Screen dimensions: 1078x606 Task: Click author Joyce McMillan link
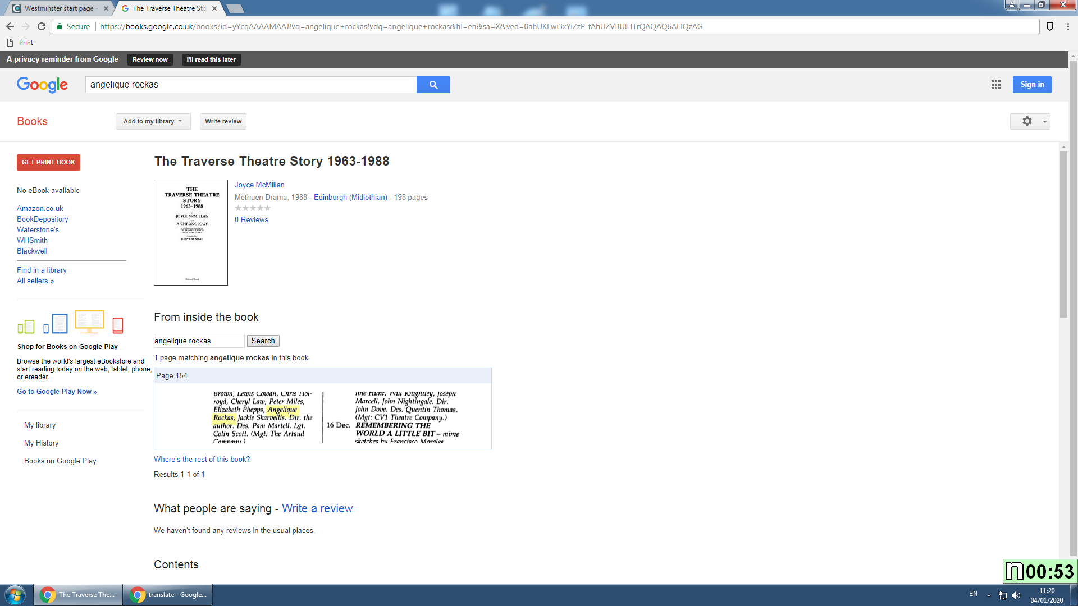[259, 185]
